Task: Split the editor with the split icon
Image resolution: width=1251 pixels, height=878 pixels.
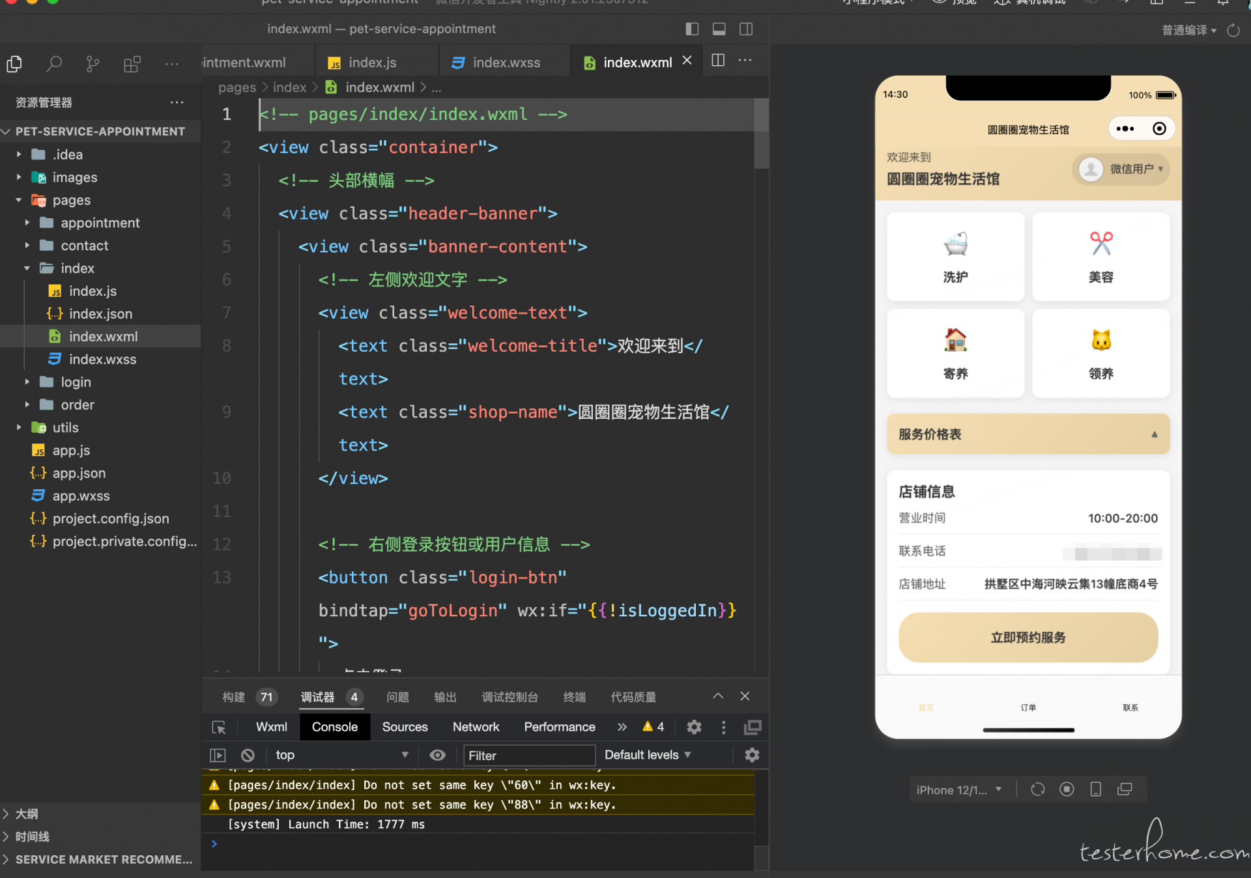Action: click(718, 61)
